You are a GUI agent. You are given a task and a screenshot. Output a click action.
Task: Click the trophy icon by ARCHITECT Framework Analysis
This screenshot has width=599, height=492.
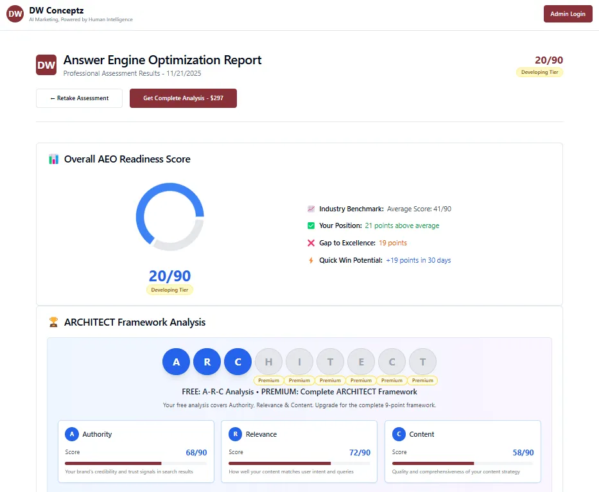point(53,322)
